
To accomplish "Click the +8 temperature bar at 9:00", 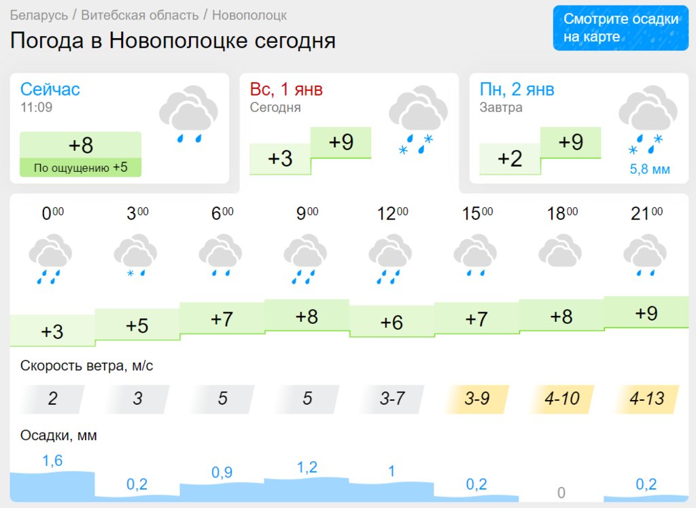I will click(x=307, y=316).
